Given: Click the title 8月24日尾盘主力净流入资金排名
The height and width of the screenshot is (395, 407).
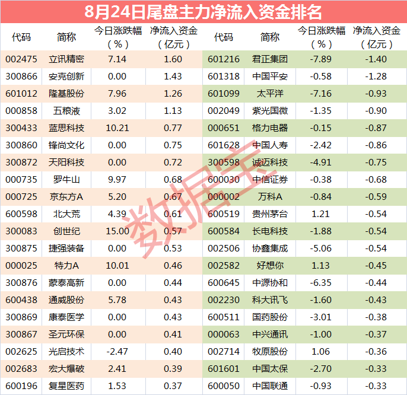Looking at the screenshot, I should click(x=203, y=12).
